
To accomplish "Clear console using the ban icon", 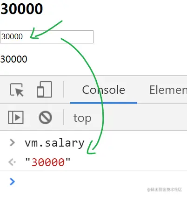I will pyautogui.click(x=45, y=117).
